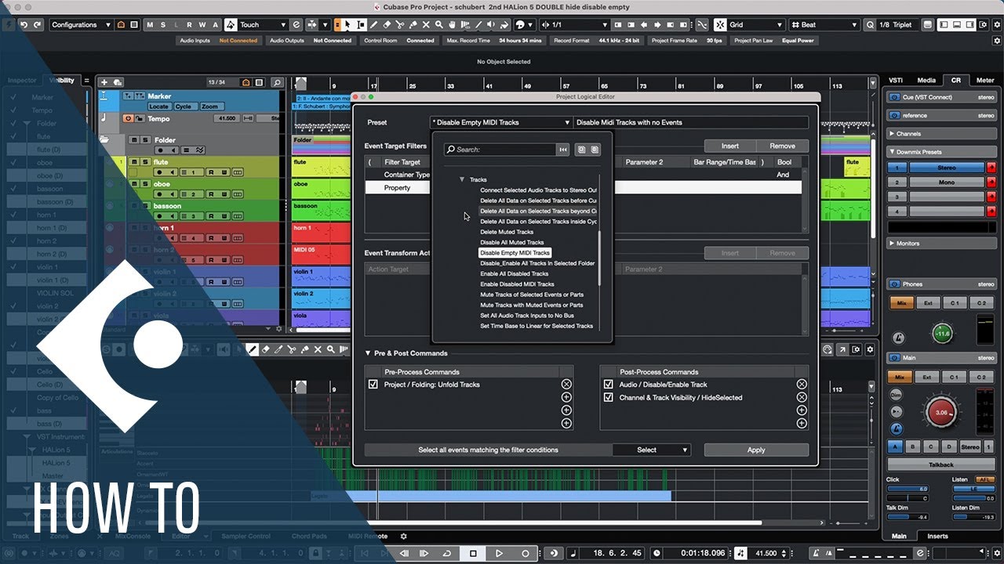Adjust the red Main level knob
The image size is (1004, 564).
(942, 412)
